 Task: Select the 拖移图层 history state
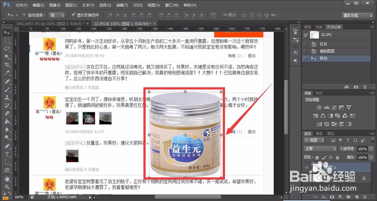point(336,51)
